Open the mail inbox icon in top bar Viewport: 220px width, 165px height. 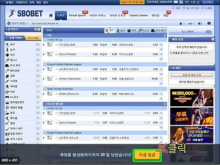tap(176, 2)
